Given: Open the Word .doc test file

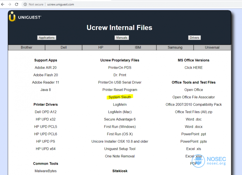Looking at the screenshot, I should [194, 119].
